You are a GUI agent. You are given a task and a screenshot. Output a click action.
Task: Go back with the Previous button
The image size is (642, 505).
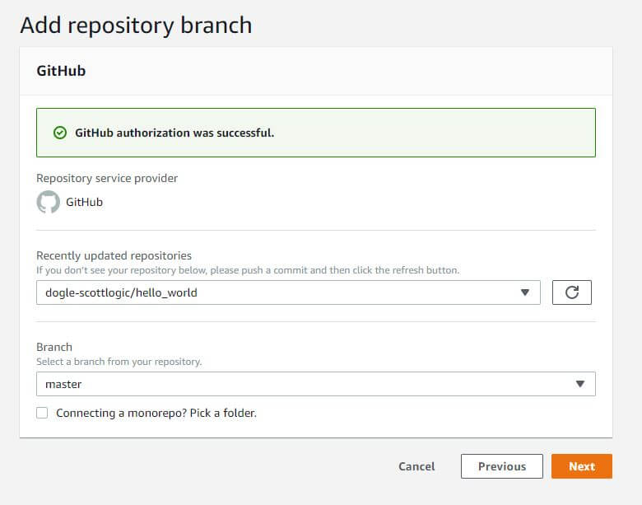pyautogui.click(x=501, y=466)
